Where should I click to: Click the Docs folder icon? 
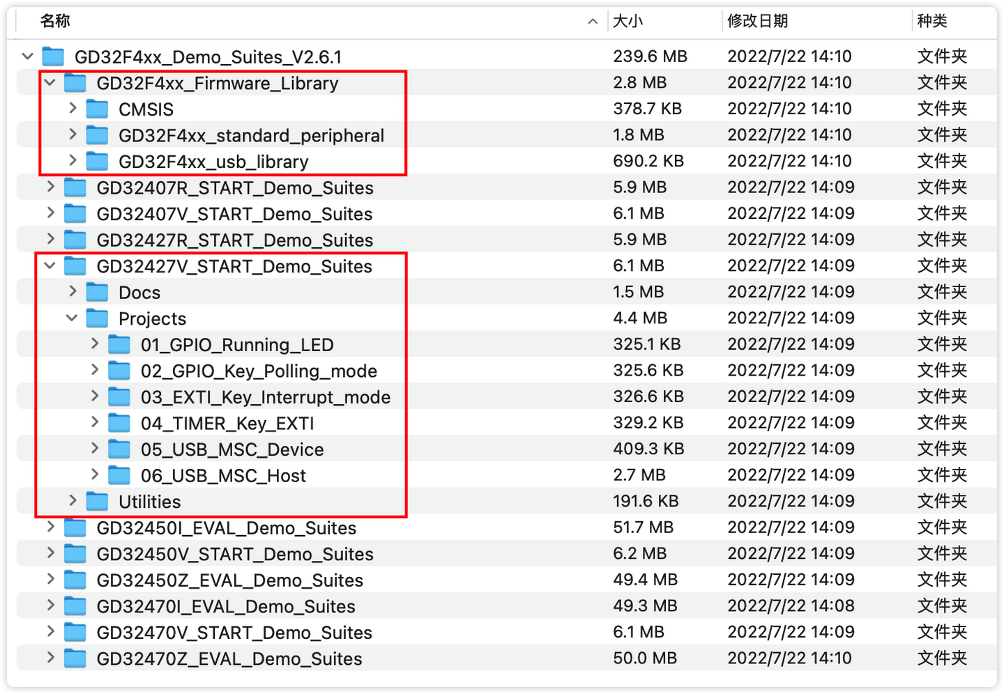pyautogui.click(x=97, y=291)
